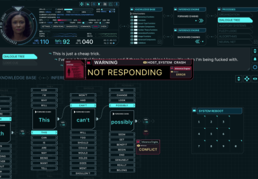Click the output arrow on the "This" node

click(x=58, y=119)
